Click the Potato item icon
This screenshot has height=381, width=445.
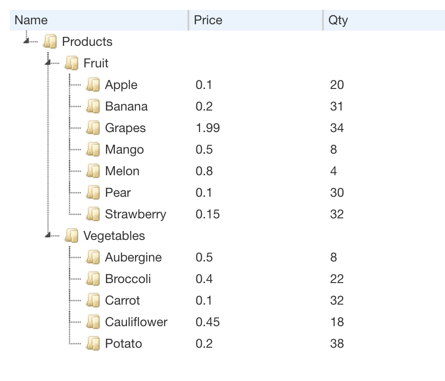93,343
